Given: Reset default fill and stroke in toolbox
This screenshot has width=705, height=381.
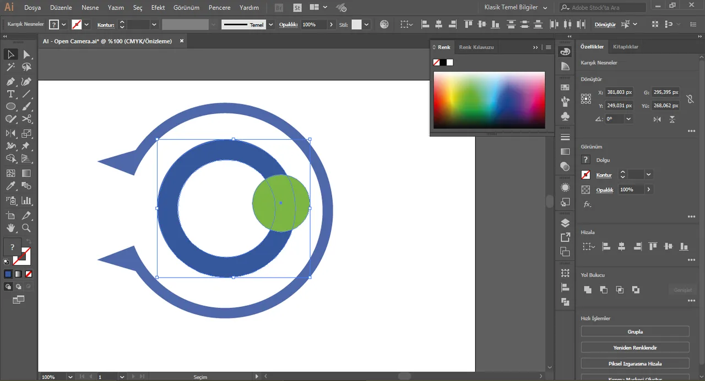Looking at the screenshot, I should 7,262.
